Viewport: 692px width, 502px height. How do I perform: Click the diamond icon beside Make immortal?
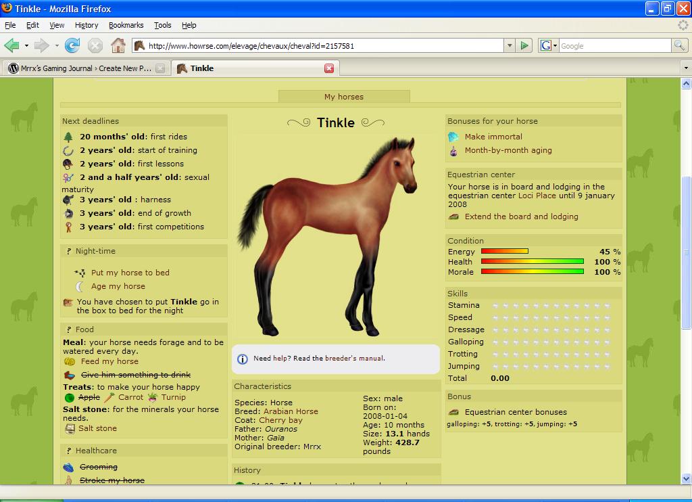(453, 137)
